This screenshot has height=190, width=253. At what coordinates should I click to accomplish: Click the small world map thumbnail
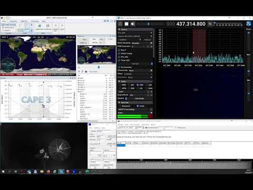pos(96,55)
